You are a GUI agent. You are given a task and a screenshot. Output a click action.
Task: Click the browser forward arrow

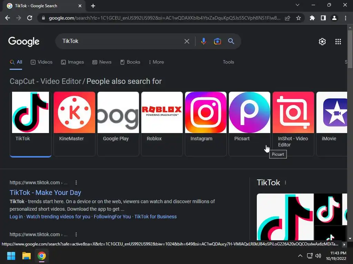(19, 18)
